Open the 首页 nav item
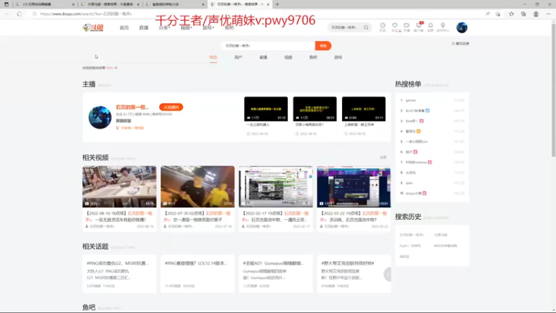 (x=124, y=28)
